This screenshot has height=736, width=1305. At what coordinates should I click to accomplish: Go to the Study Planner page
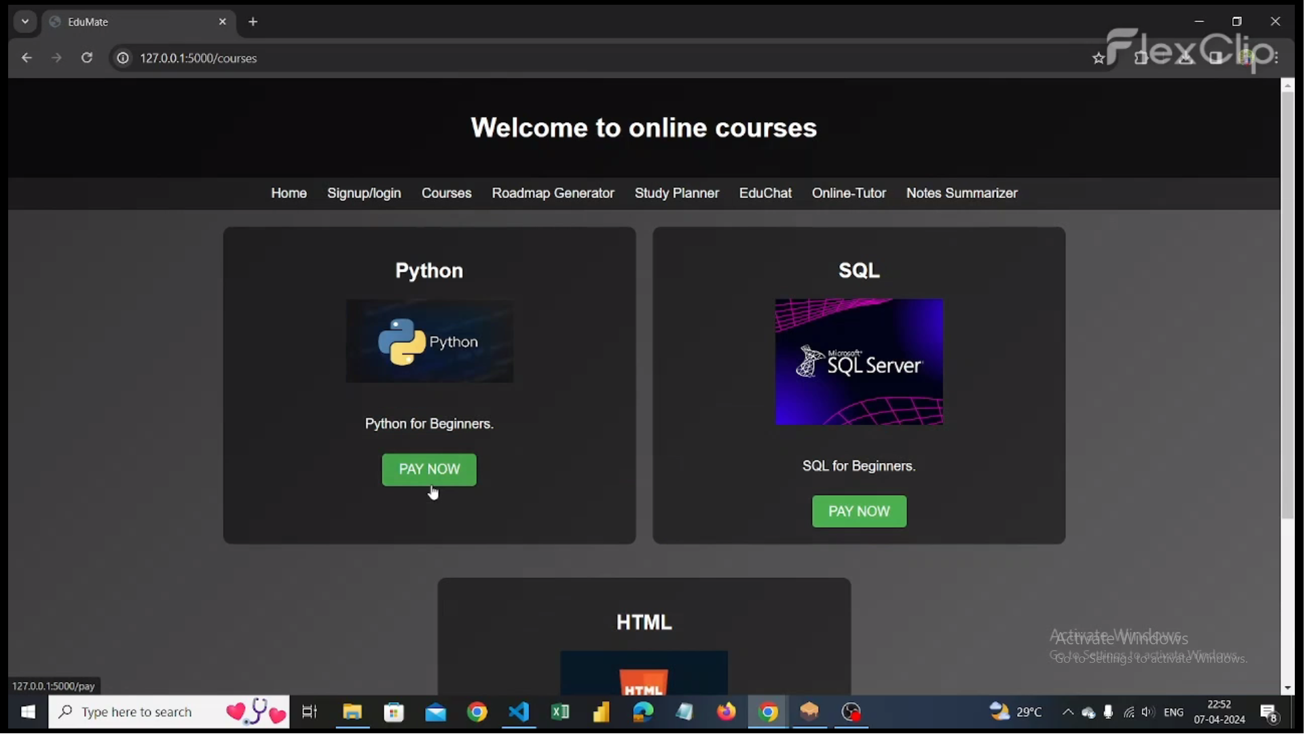coord(677,194)
